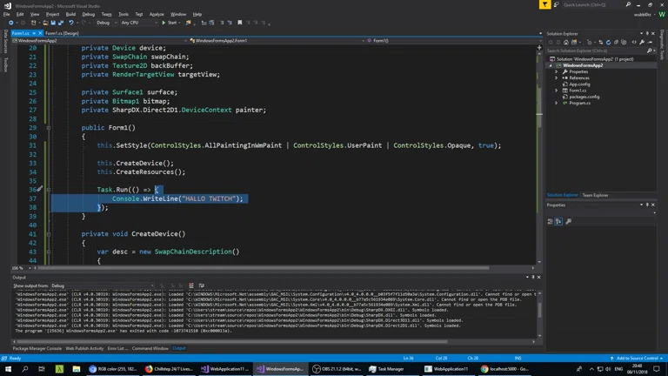Open WebApplication11 Visual Studio from taskbar
Viewport: 668px width, 376px height.
[224, 369]
